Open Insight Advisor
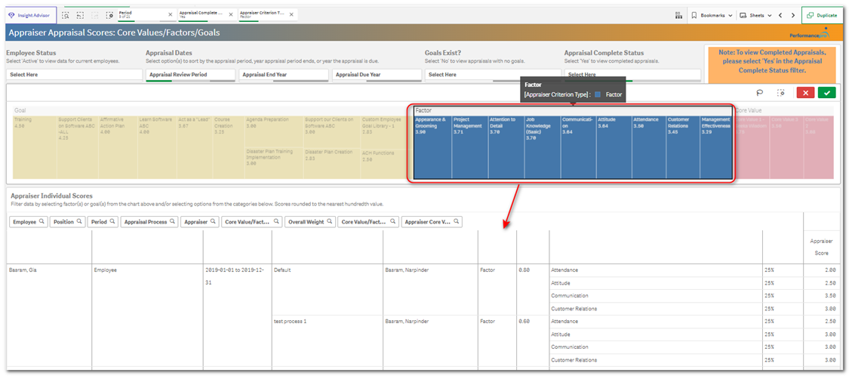Viewport: 849px width, 376px height. (x=30, y=15)
